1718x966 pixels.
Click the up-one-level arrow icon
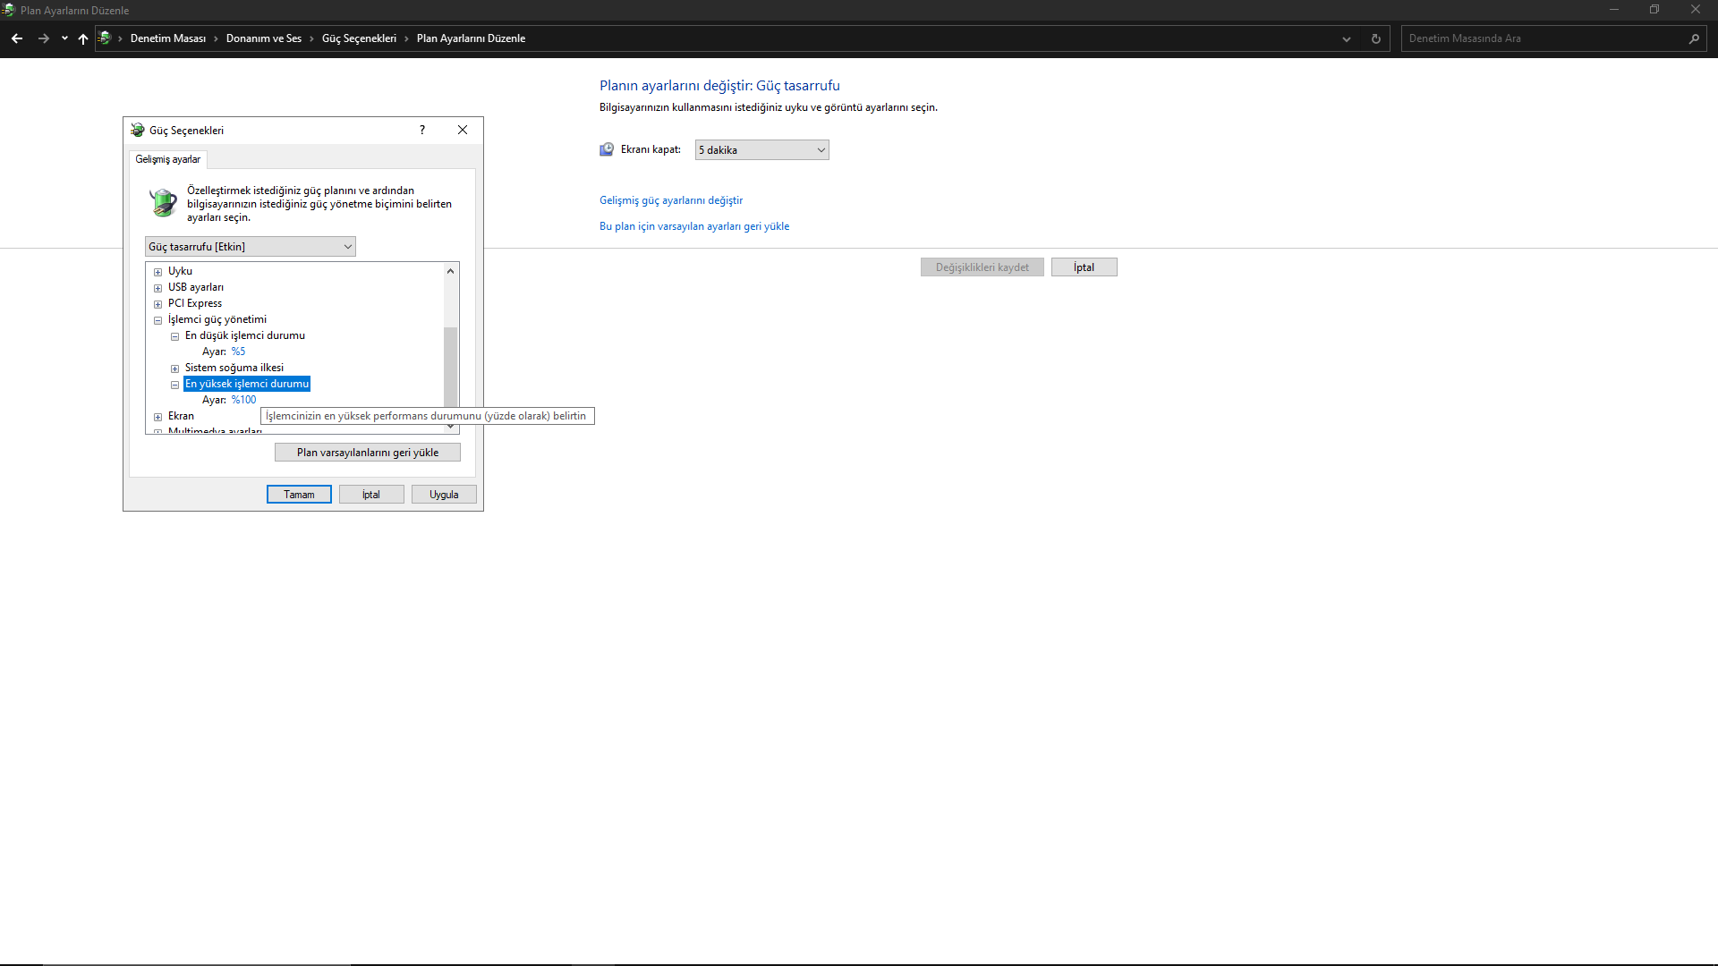[83, 38]
